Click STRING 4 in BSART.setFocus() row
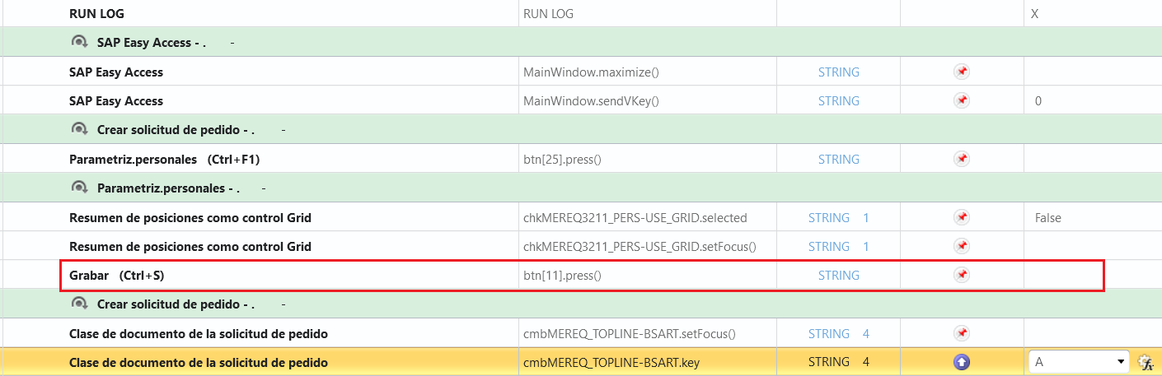This screenshot has height=376, width=1162. pos(839,334)
